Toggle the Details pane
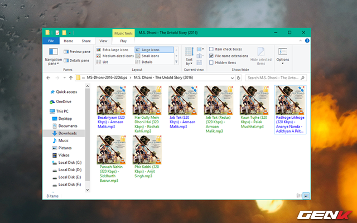 pos(76,61)
